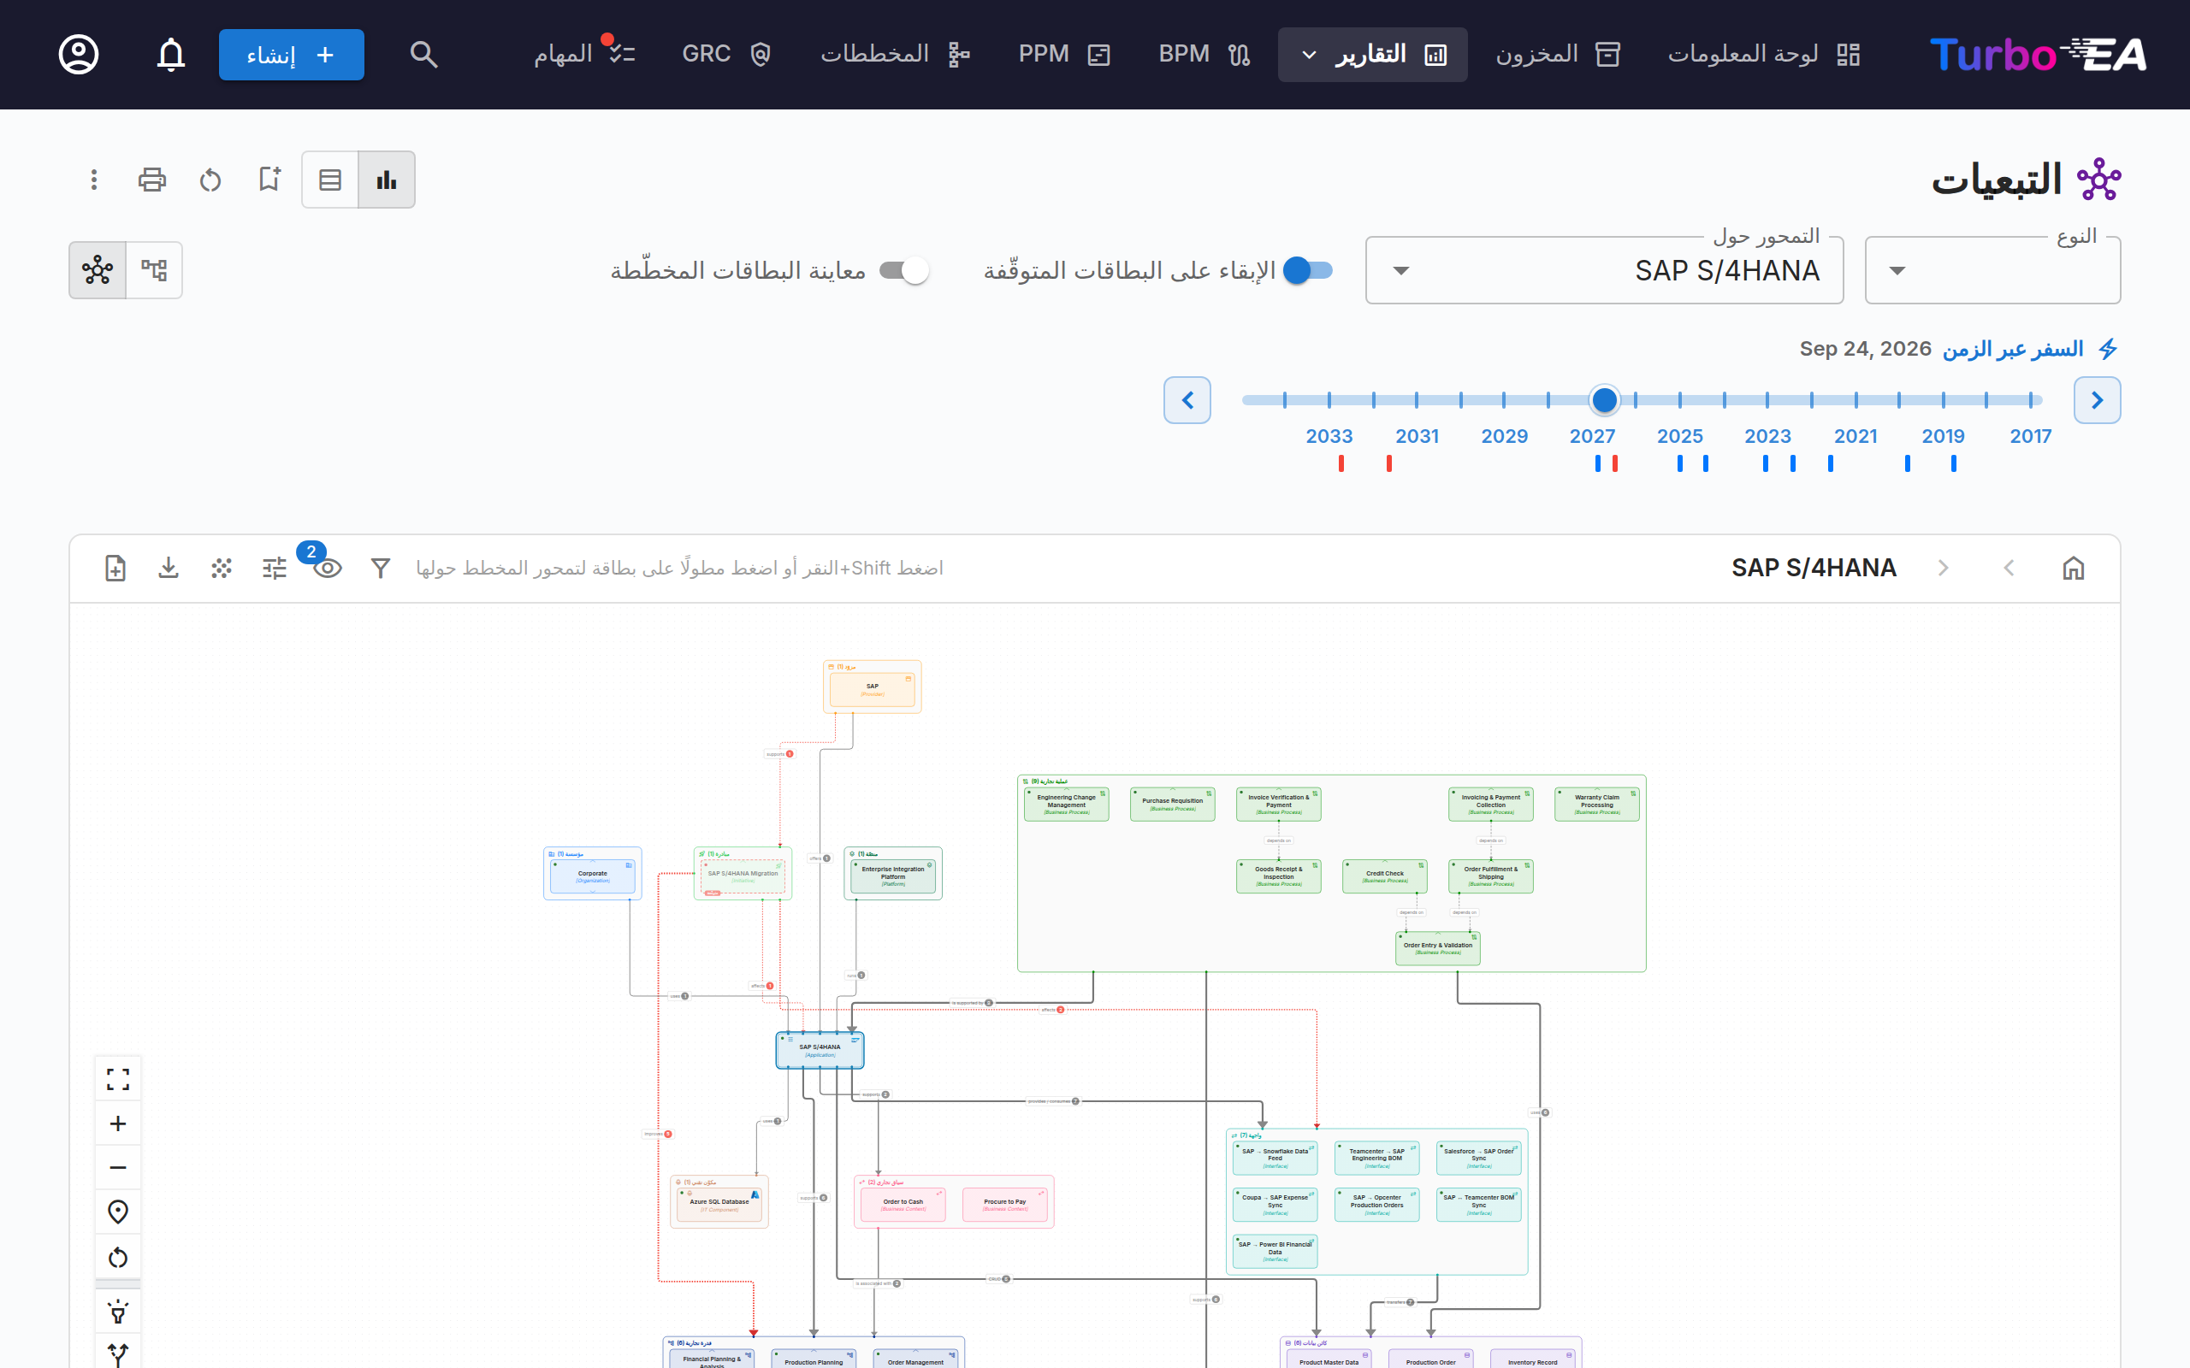Open the Tasks menu item
This screenshot has width=2190, height=1368.
(584, 54)
